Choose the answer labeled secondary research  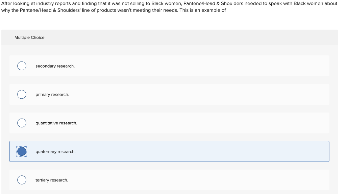(55, 66)
